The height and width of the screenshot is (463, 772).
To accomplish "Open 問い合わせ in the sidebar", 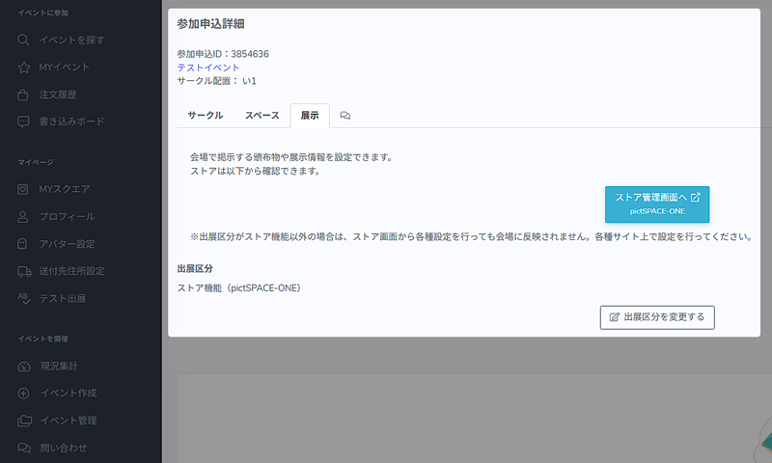I will pos(64,448).
